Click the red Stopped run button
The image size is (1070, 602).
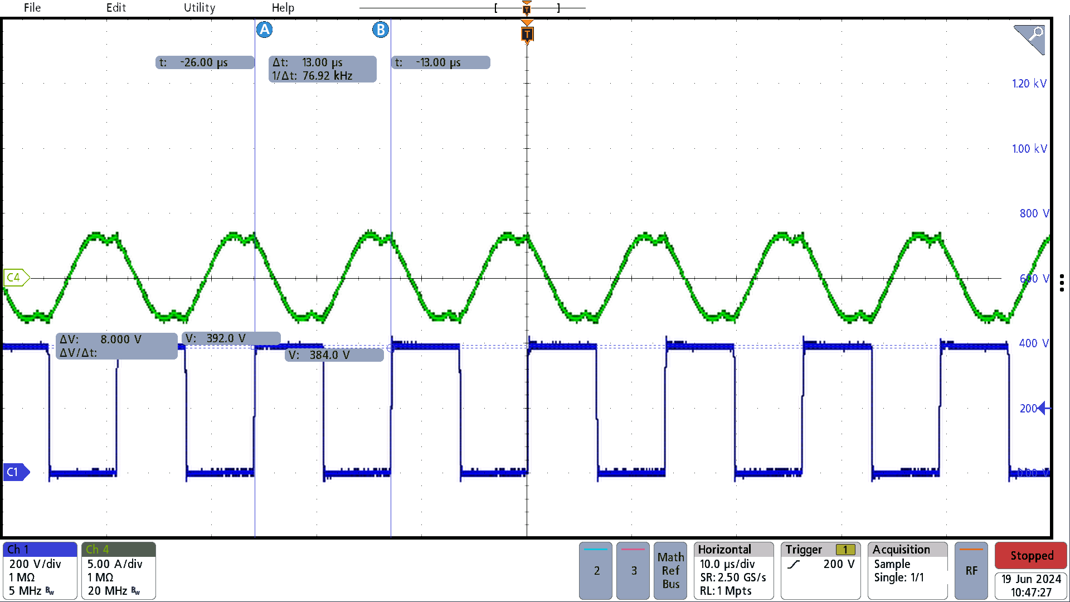[x=1031, y=556]
